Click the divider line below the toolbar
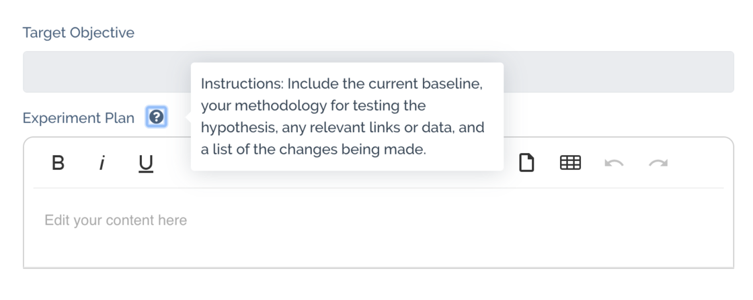Screen dimensions: 753x300 pyautogui.click(x=378, y=189)
